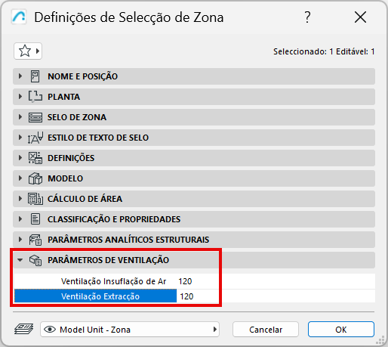
Task: Click the Archicad logo icon in title bar
Action: (19, 17)
